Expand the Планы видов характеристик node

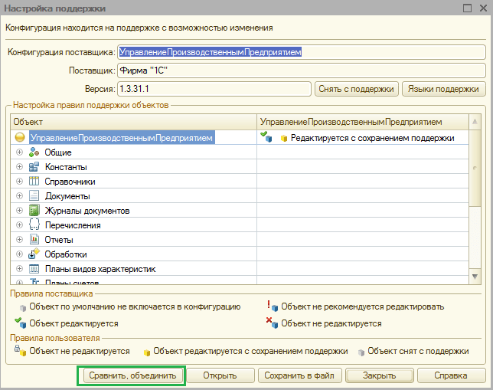(x=19, y=268)
